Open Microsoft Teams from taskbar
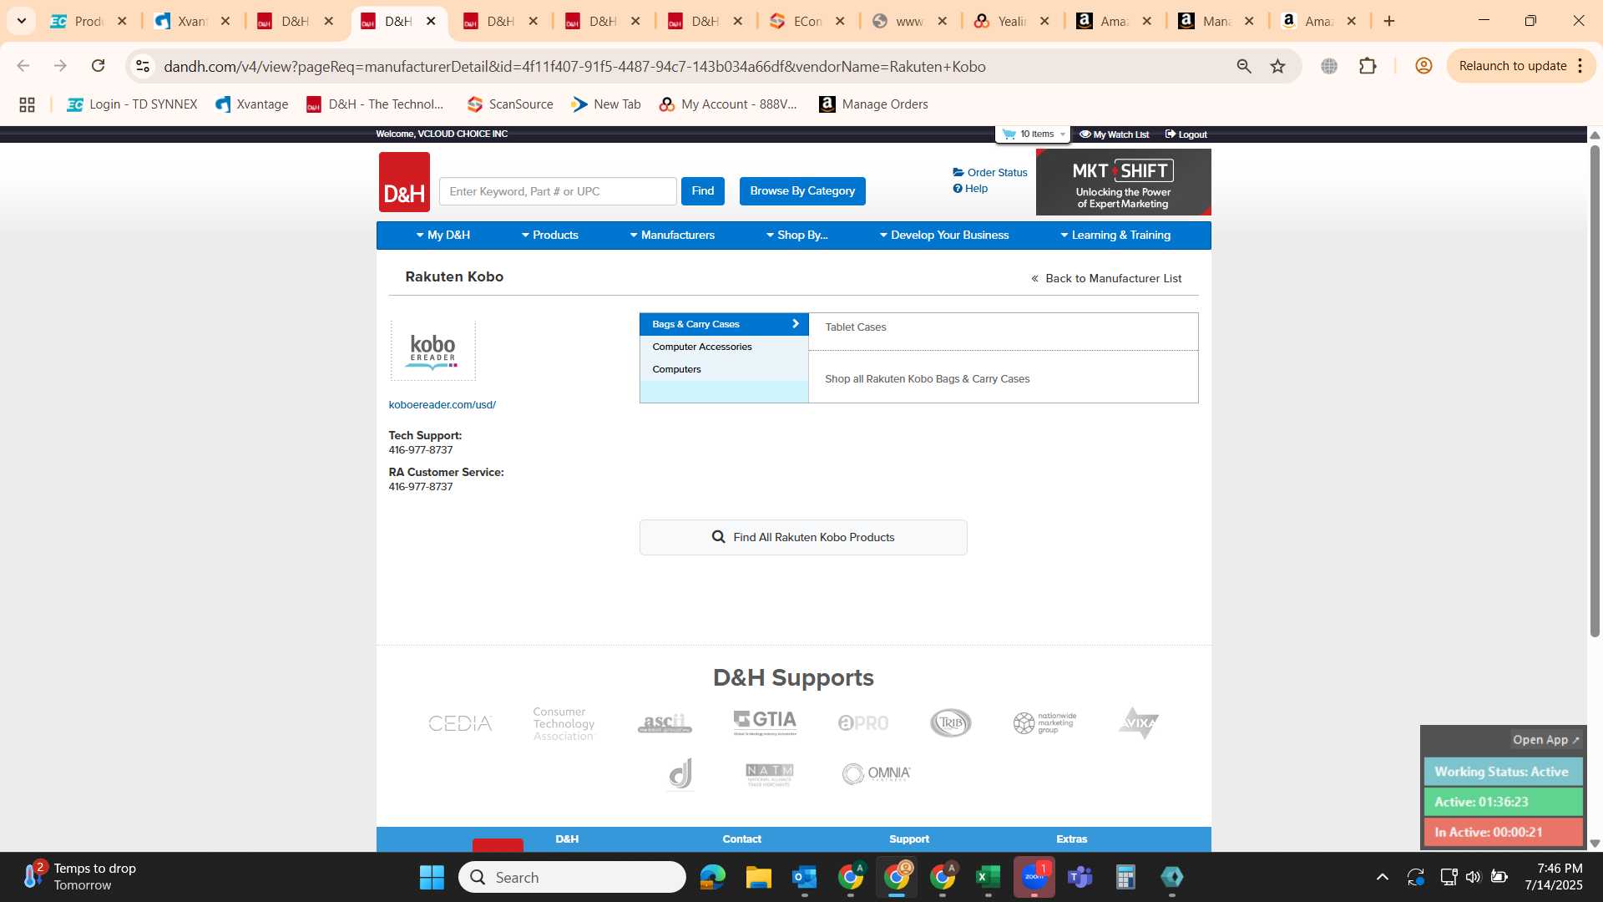 pos(1080,878)
